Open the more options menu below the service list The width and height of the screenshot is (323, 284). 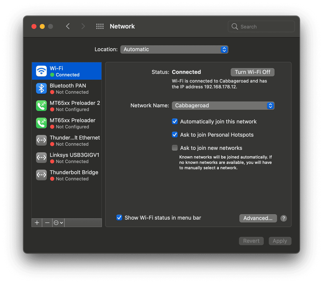[58, 223]
